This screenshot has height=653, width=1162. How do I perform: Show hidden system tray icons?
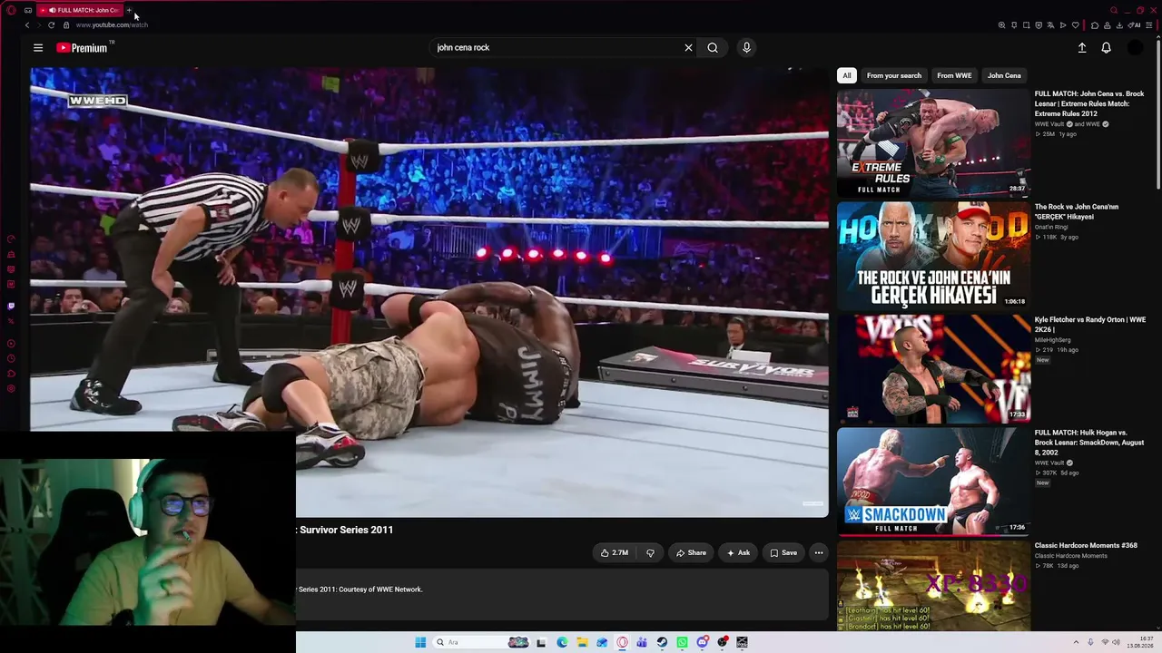pyautogui.click(x=1077, y=642)
